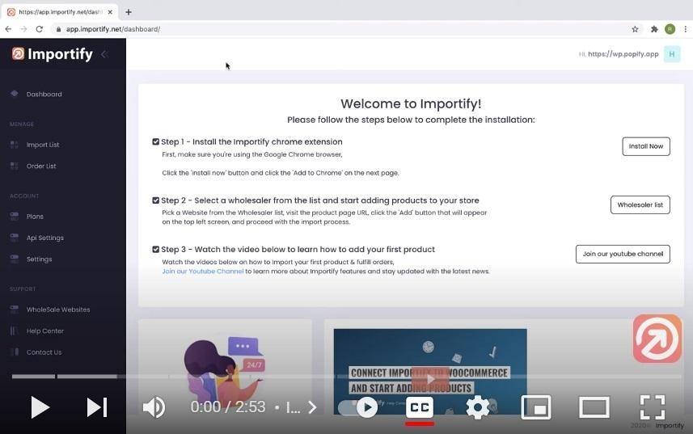
Task: Click the browser forward arrow
Action: [x=24, y=29]
